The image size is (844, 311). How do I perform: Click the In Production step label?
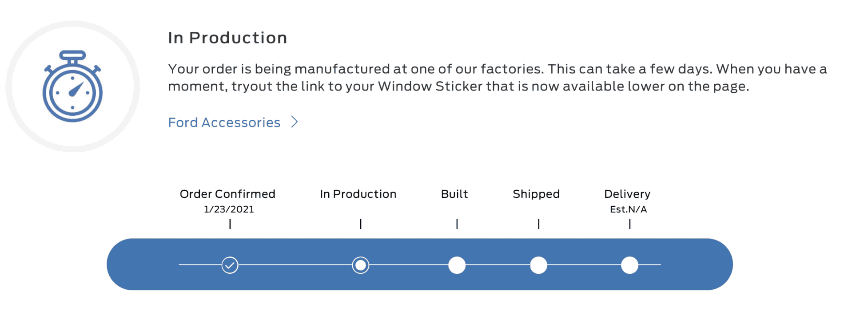358,194
